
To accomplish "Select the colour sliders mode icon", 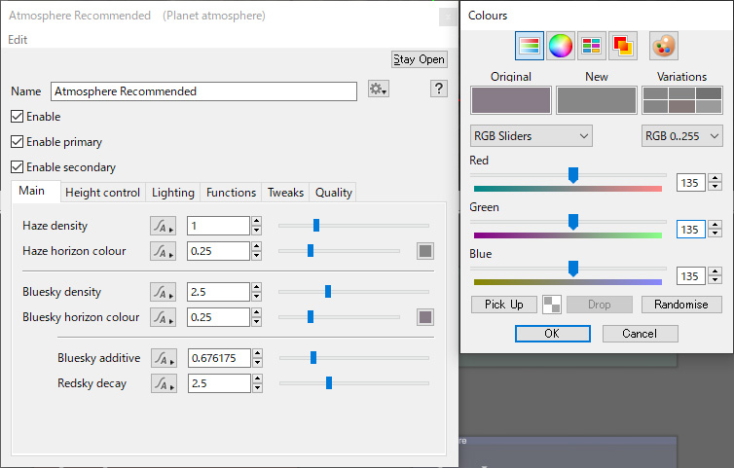I will point(529,46).
